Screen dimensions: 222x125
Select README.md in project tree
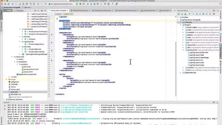pos(16,94)
